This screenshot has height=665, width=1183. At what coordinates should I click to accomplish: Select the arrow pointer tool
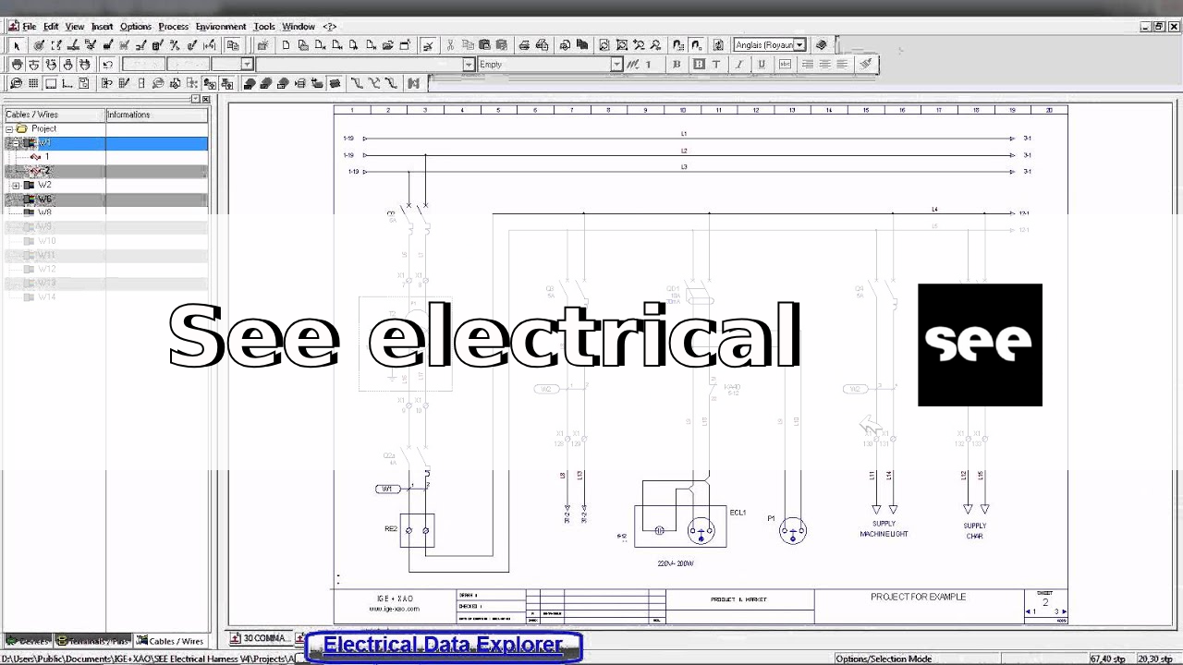pyautogui.click(x=16, y=45)
